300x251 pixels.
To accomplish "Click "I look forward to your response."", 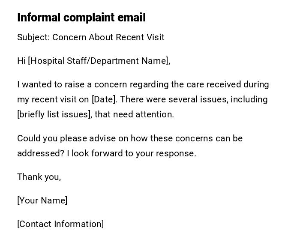I will click(x=132, y=153).
